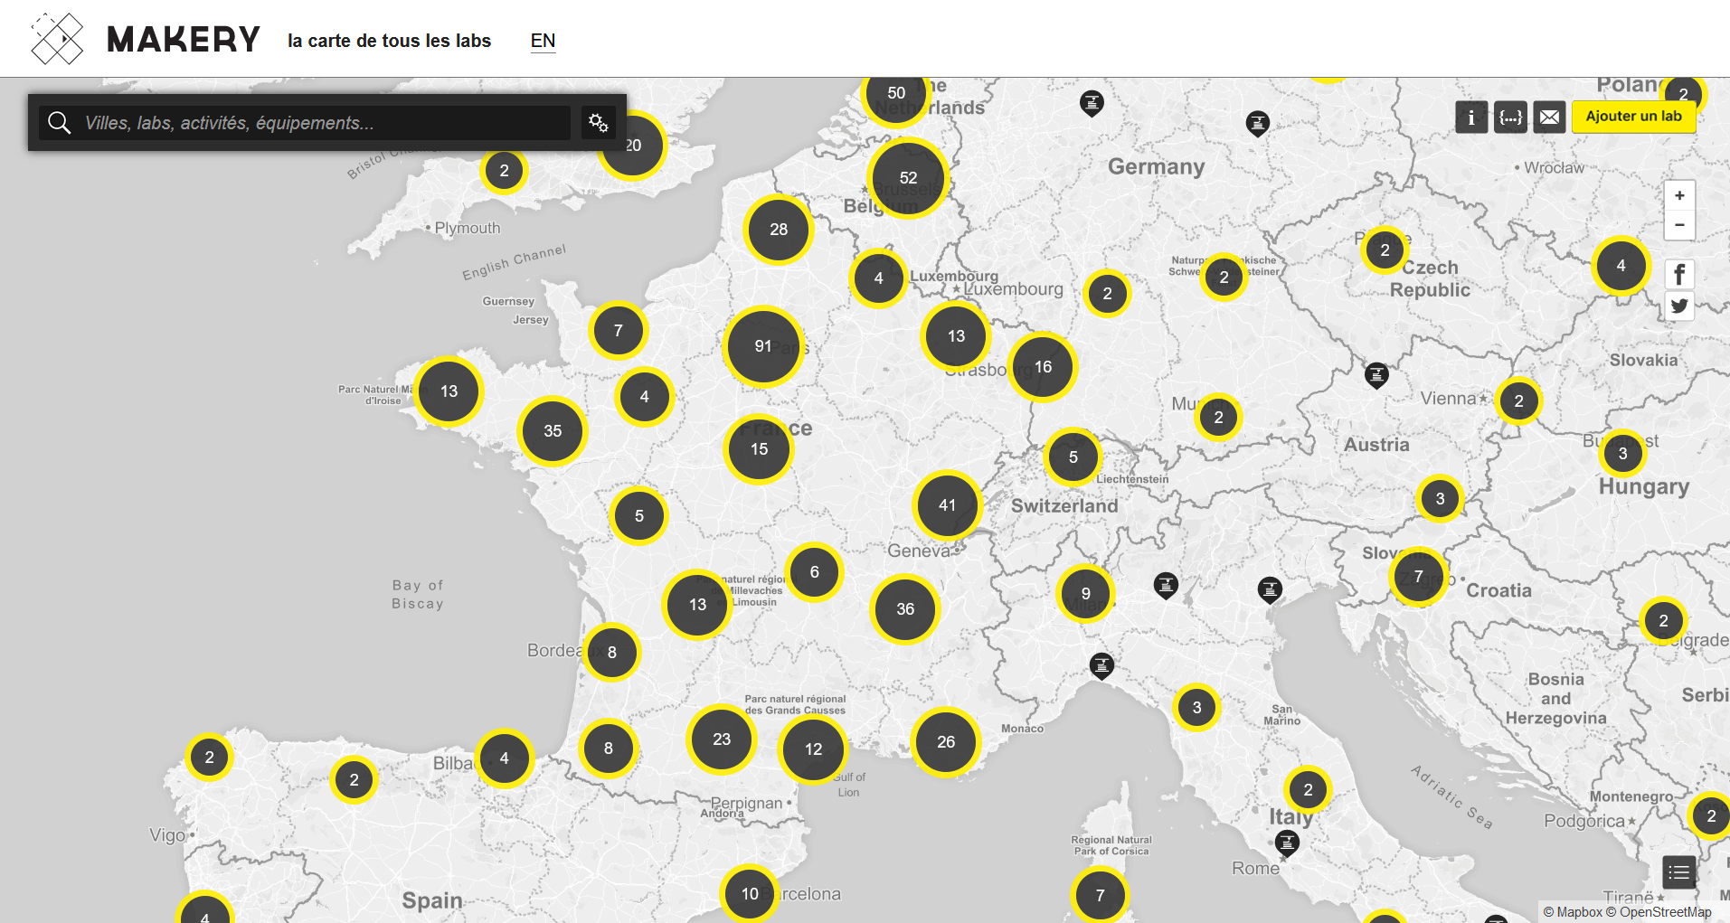The height and width of the screenshot is (923, 1730).
Task: Click the envelope contact icon
Action: tap(1549, 117)
